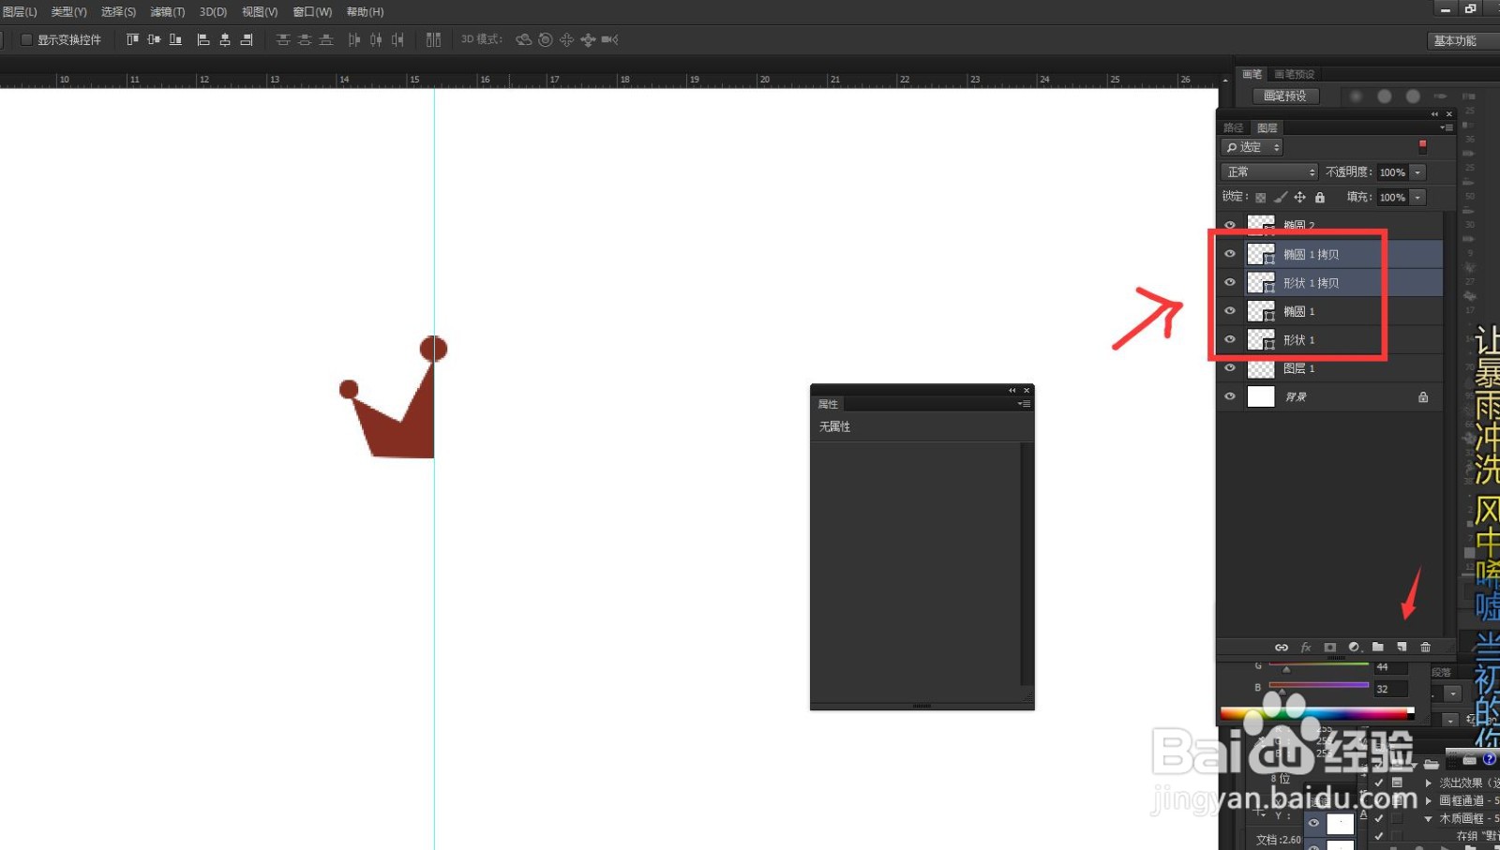Open the 图层(L) menu
Viewport: 1500px width, 850px height.
tap(19, 12)
